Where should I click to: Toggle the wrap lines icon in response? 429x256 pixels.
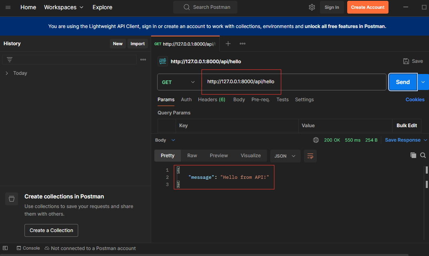[310, 156]
